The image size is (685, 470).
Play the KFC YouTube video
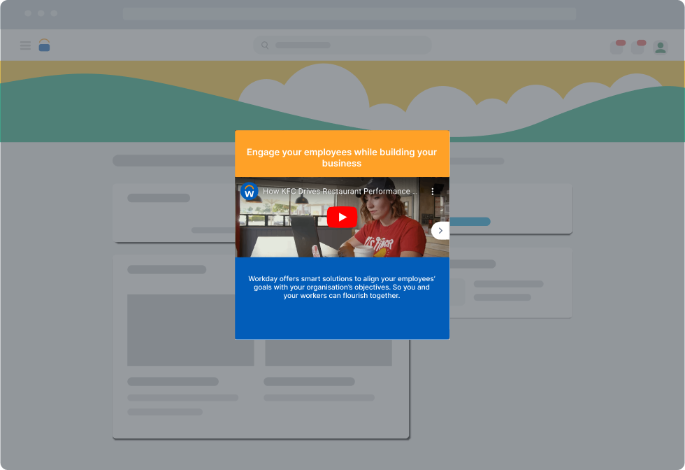coord(342,217)
